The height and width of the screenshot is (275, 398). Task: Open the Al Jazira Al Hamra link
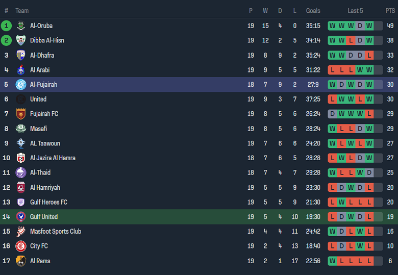click(x=53, y=158)
